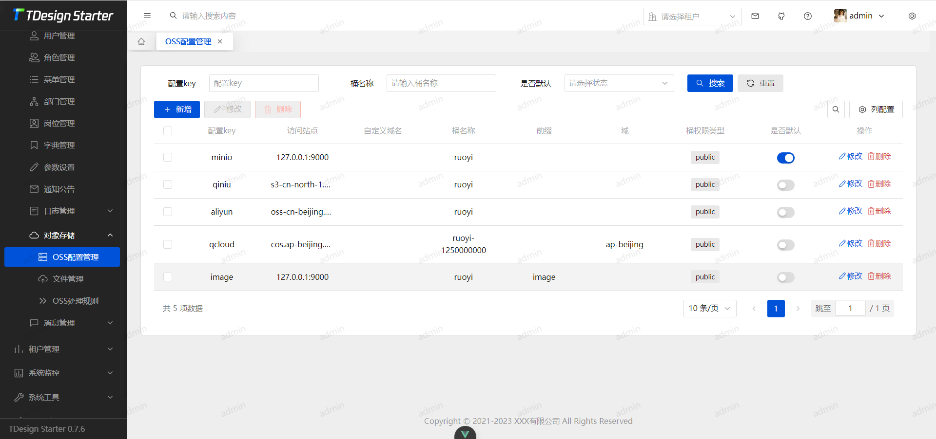Open 字典管理 from the sidebar

(59, 145)
